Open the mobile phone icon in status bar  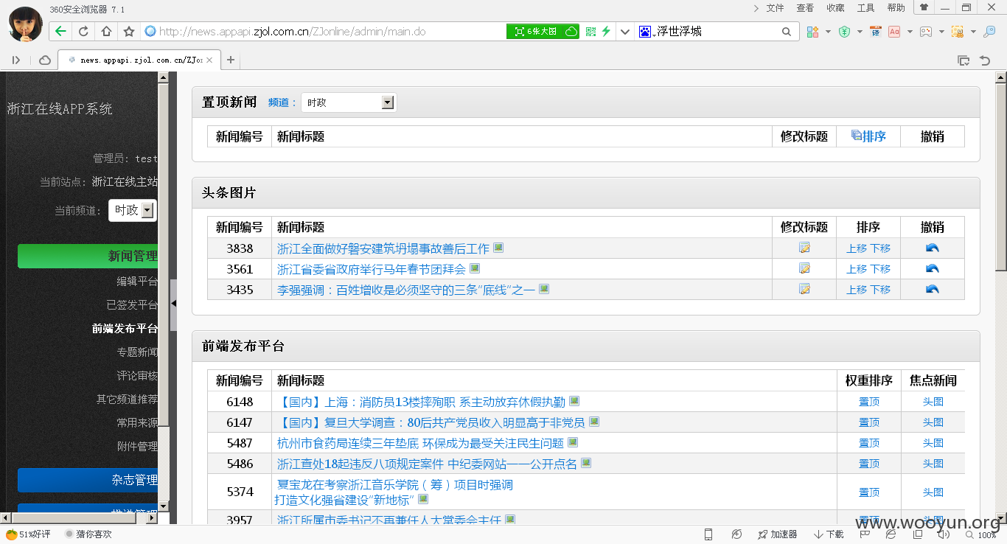(708, 534)
